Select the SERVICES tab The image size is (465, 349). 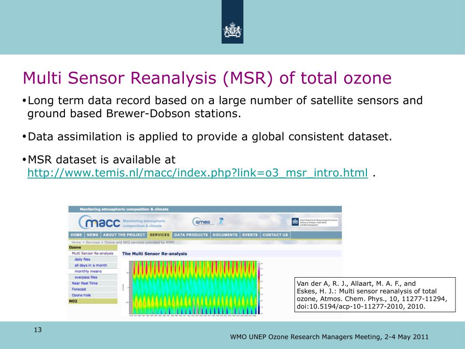click(x=159, y=235)
